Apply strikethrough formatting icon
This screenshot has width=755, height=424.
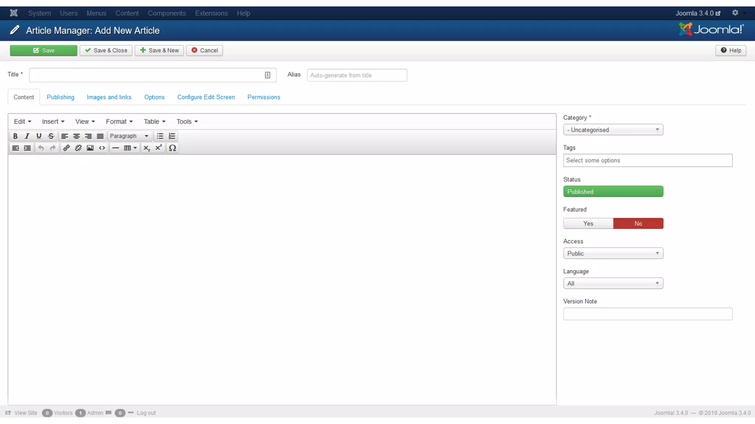pos(51,136)
